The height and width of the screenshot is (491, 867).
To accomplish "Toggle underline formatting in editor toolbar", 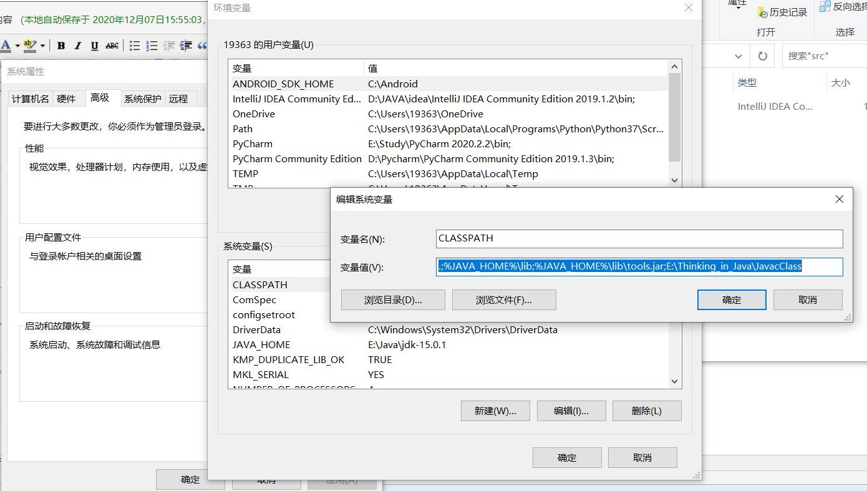I will (95, 46).
